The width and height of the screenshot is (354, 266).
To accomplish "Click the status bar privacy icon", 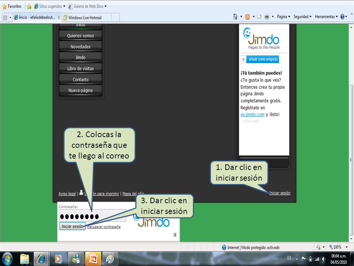I will click(x=319, y=247).
